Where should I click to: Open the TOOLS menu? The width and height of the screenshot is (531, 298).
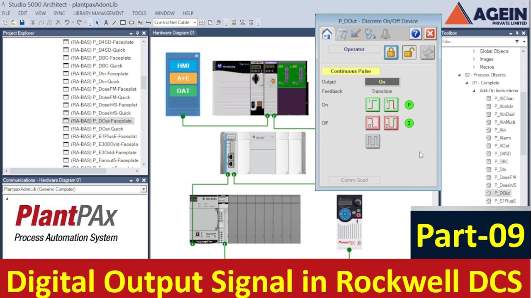point(139,13)
